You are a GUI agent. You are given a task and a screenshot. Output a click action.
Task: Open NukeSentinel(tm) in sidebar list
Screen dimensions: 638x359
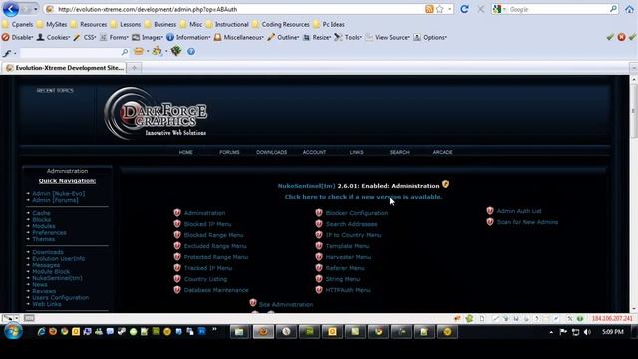(58, 278)
